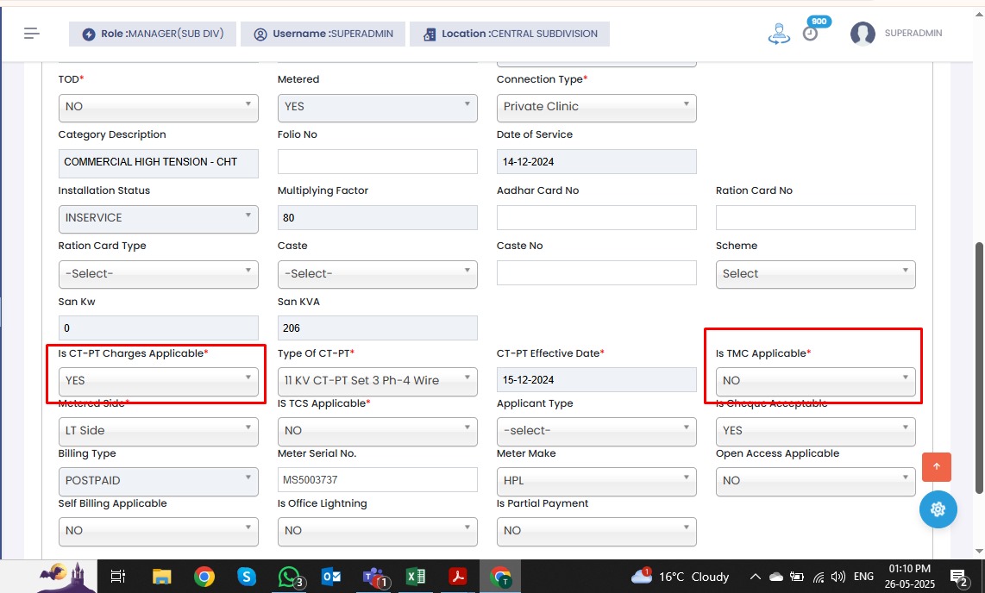The image size is (985, 593).
Task: Click the Aadhar Card No field
Action: pyautogui.click(x=596, y=218)
